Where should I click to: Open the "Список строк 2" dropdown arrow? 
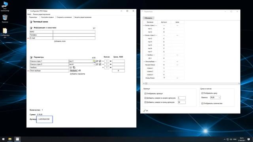coord(94,64)
